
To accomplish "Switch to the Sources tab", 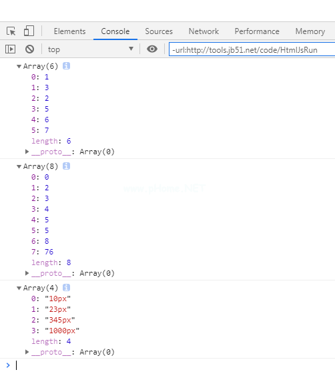I will tap(159, 31).
